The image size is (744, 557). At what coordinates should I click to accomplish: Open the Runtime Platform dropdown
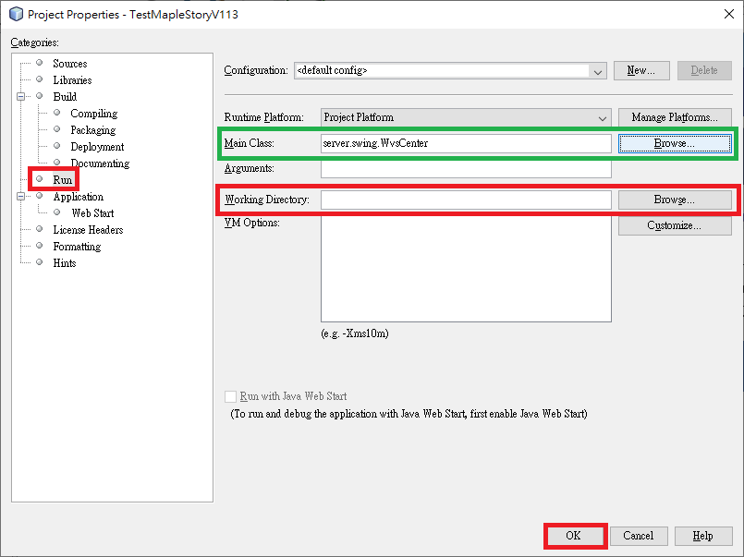coord(466,117)
